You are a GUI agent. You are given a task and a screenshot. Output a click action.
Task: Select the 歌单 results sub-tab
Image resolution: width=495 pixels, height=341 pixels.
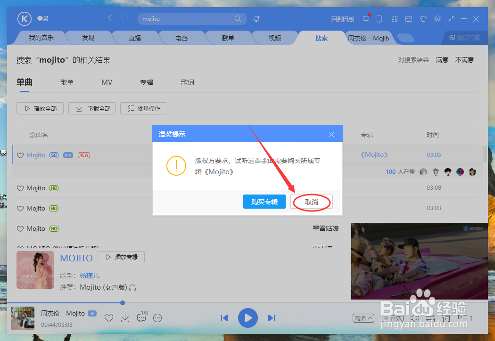pyautogui.click(x=66, y=82)
